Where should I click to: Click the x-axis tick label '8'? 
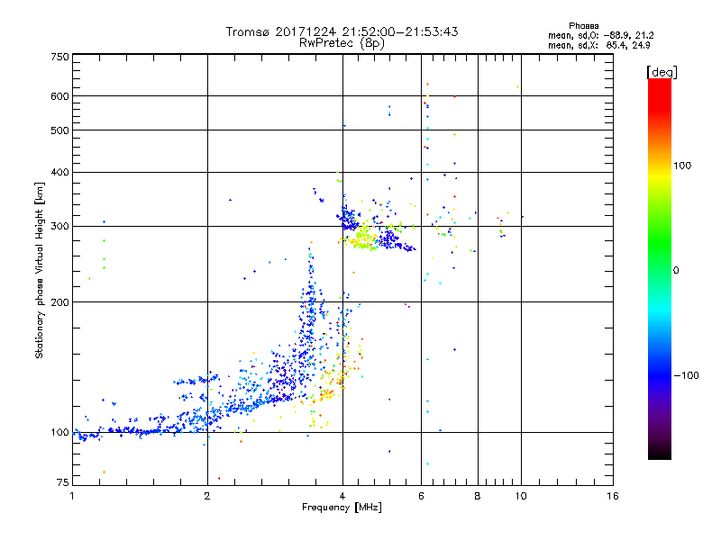(x=478, y=496)
